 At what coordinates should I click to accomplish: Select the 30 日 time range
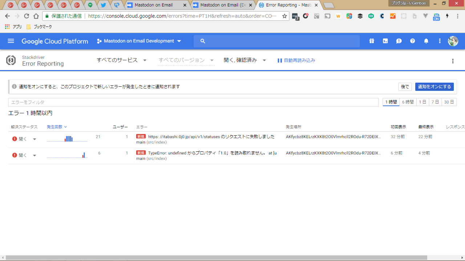coord(449,102)
